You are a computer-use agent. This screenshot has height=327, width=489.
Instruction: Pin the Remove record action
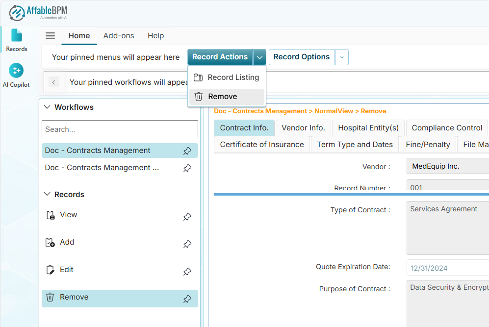coord(187,299)
